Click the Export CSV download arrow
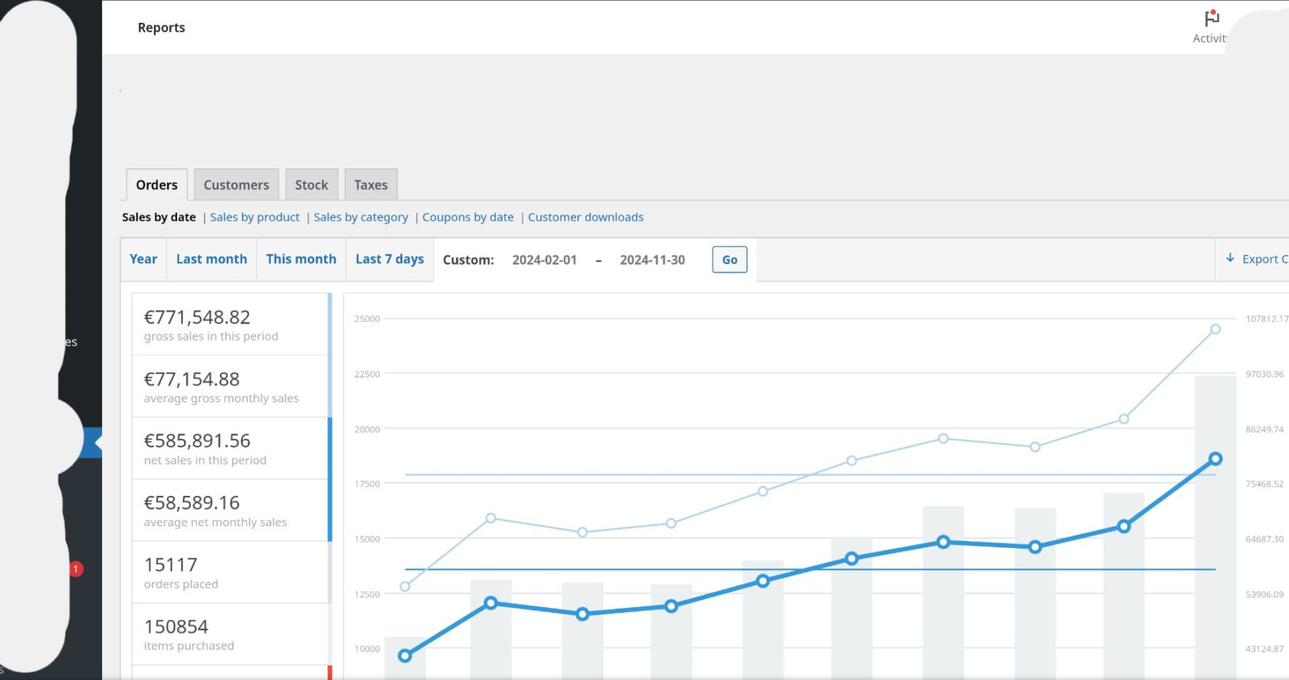1289x680 pixels. (x=1230, y=259)
